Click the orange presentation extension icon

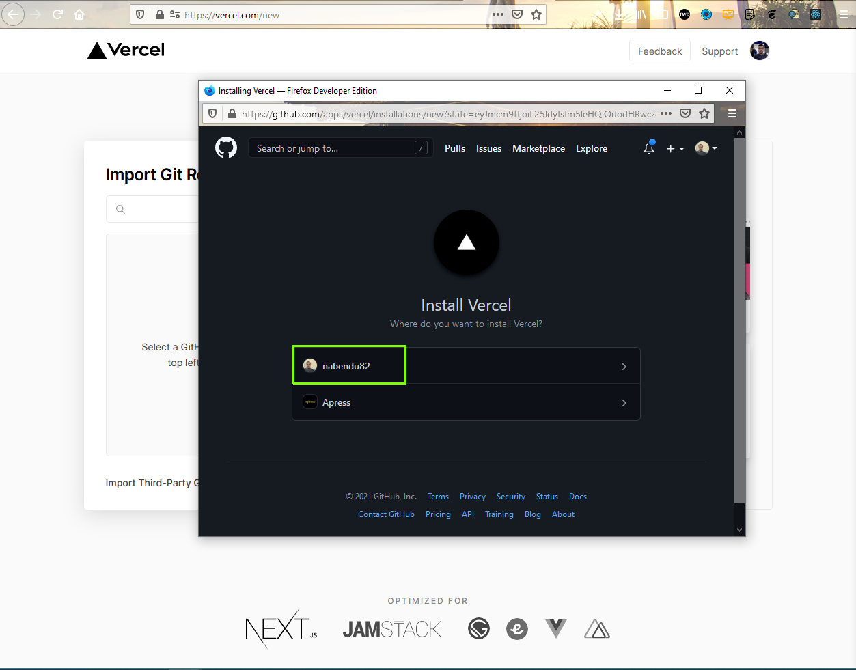point(728,14)
